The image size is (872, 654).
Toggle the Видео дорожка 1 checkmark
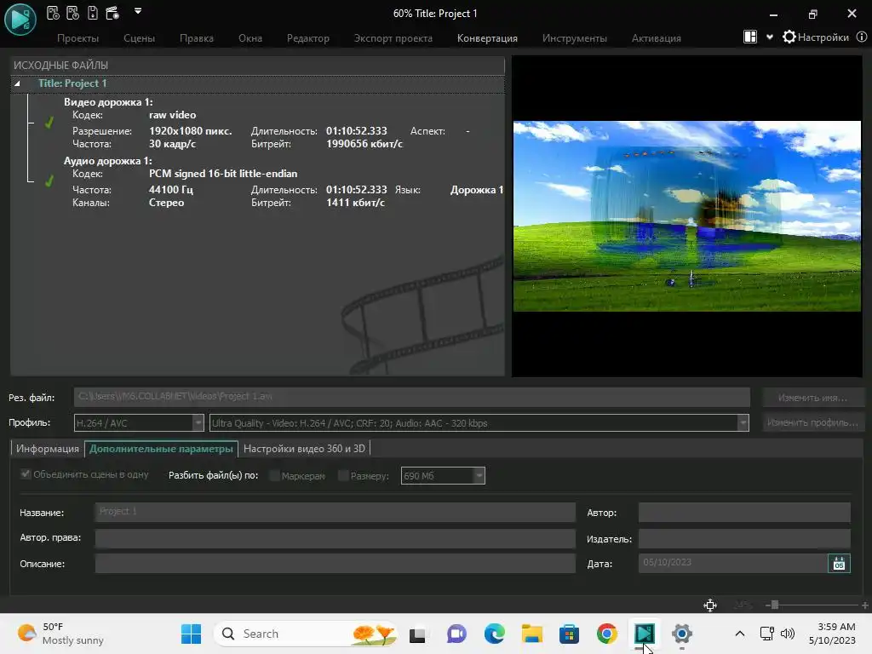(49, 123)
